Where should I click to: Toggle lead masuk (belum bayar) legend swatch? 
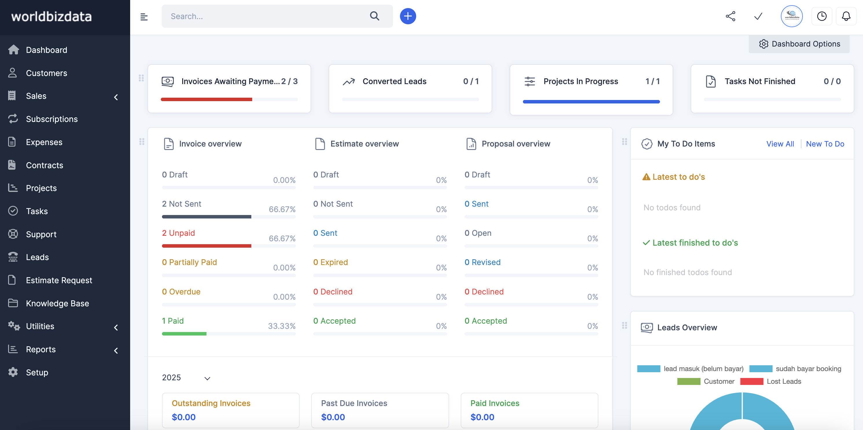[x=649, y=368]
